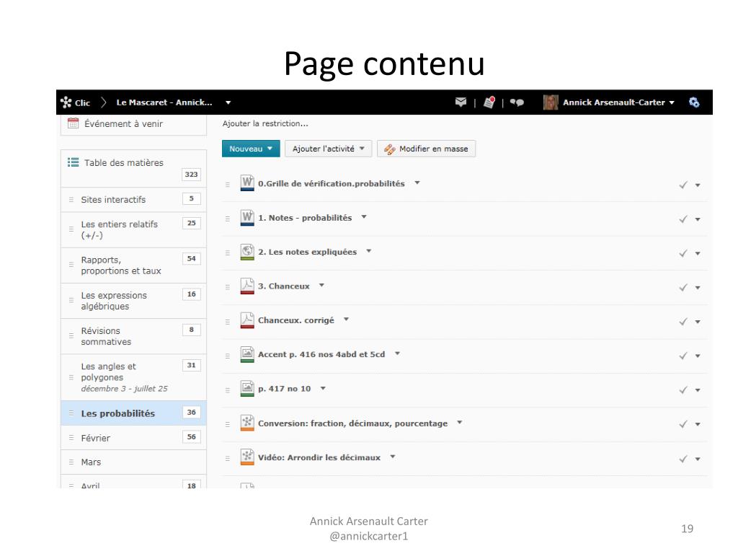Click PDF icon of 3. Chanceux
The image size is (738, 554).
click(x=247, y=286)
